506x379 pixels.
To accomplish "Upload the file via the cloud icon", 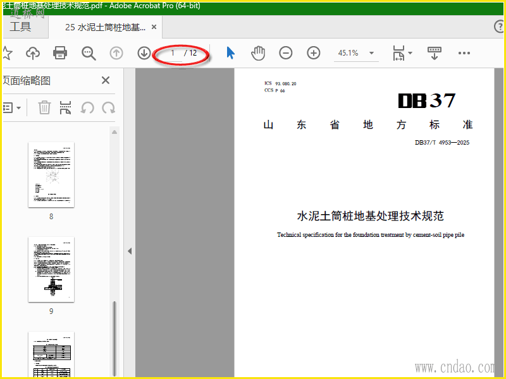I will pos(33,53).
